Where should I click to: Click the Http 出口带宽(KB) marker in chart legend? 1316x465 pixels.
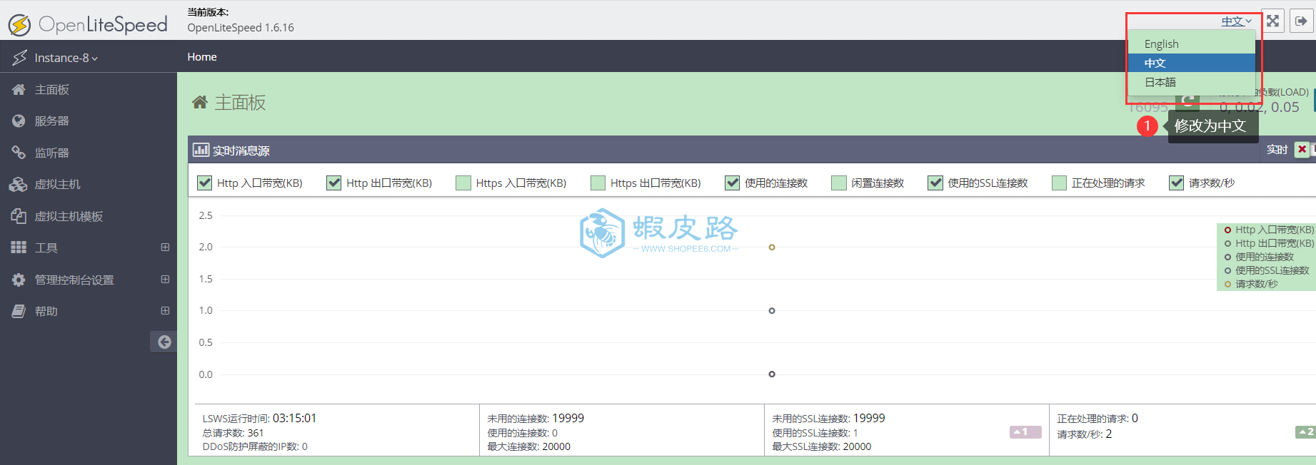coord(1227,243)
